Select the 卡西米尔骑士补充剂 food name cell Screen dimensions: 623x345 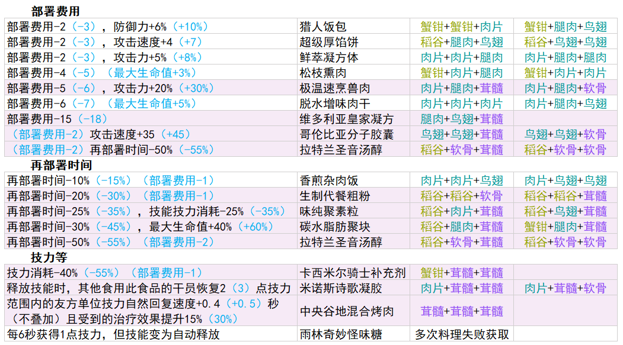[x=354, y=273]
